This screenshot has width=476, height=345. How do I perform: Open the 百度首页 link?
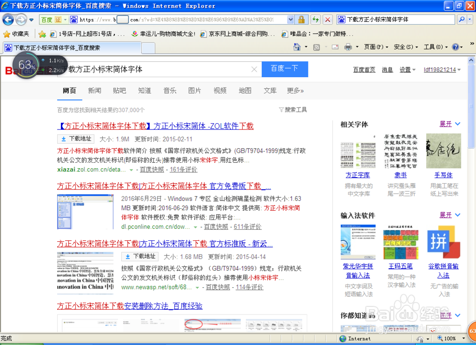click(364, 70)
